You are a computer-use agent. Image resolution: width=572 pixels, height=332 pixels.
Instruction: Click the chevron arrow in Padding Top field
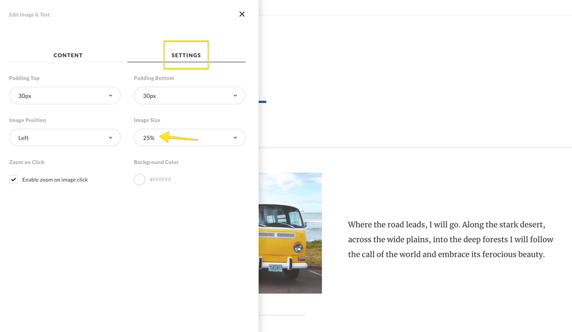coord(111,96)
